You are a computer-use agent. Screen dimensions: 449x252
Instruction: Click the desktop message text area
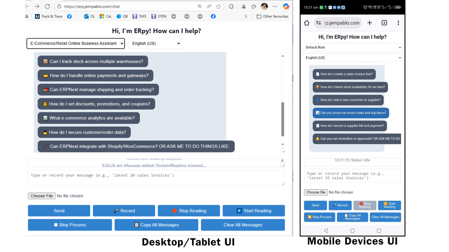pos(157,178)
